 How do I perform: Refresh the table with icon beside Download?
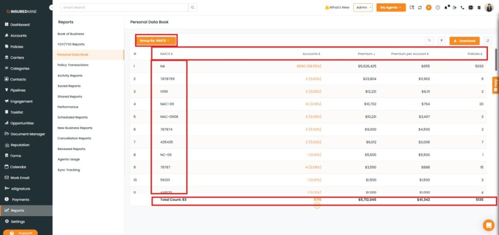(x=488, y=41)
